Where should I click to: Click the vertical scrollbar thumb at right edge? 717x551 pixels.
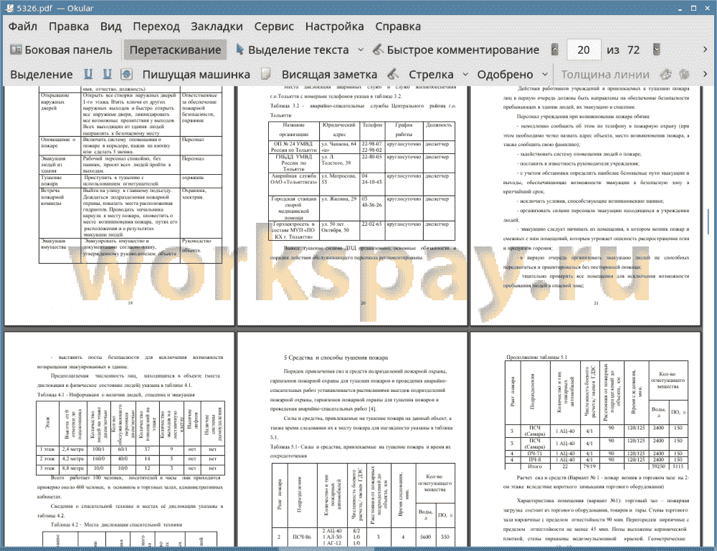click(x=710, y=220)
